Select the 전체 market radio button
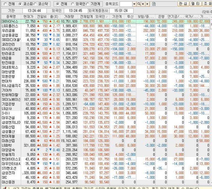This screenshot has height=189, width=212. [5, 4]
